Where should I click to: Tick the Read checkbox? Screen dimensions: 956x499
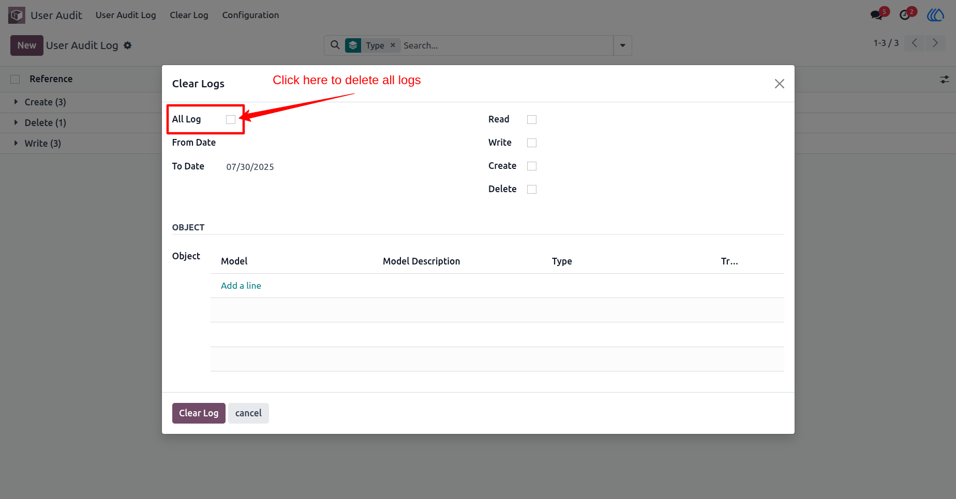click(x=532, y=119)
